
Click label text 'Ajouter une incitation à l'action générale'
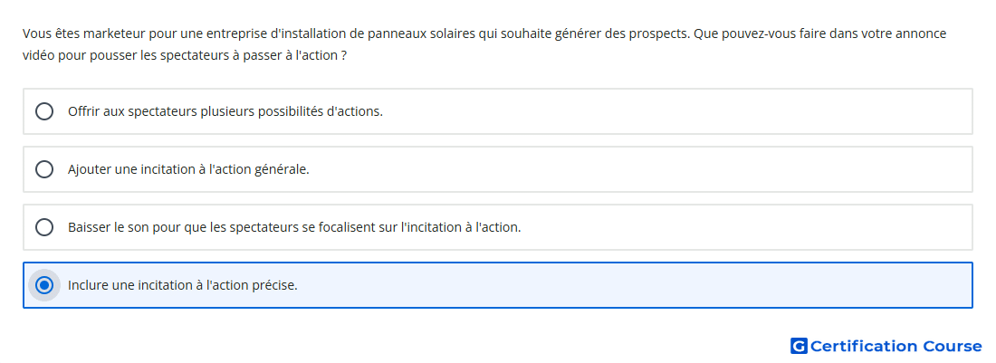188,169
